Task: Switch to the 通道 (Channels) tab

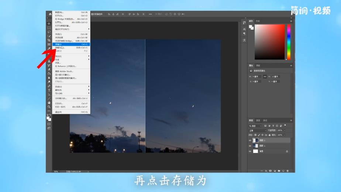Action: (x=258, y=120)
